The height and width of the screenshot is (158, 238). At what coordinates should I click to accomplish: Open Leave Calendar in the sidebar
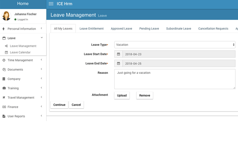(x=20, y=52)
